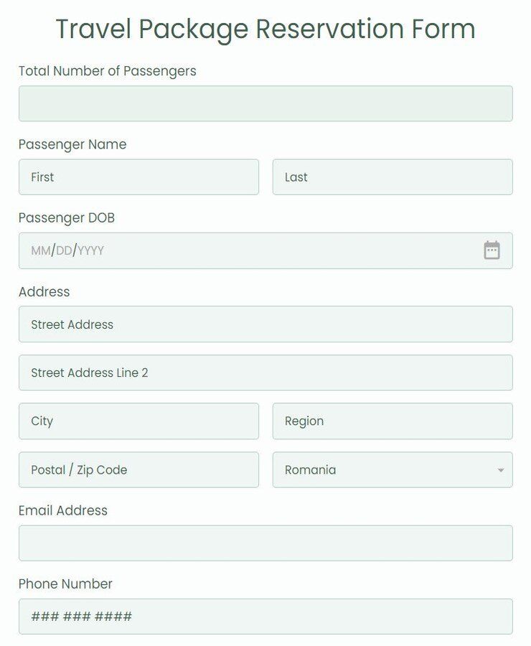This screenshot has width=531, height=646.
Task: Select the Last name field
Action: 393,177
